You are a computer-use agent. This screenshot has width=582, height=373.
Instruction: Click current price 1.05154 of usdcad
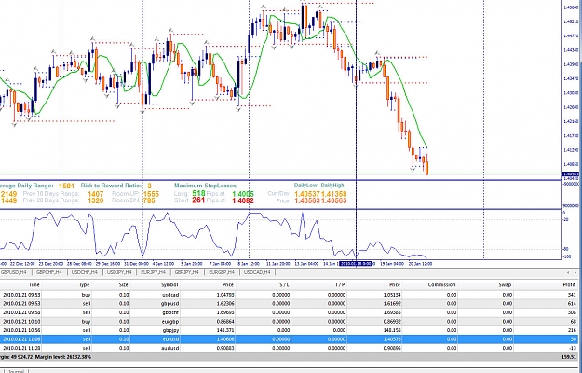pyautogui.click(x=392, y=295)
